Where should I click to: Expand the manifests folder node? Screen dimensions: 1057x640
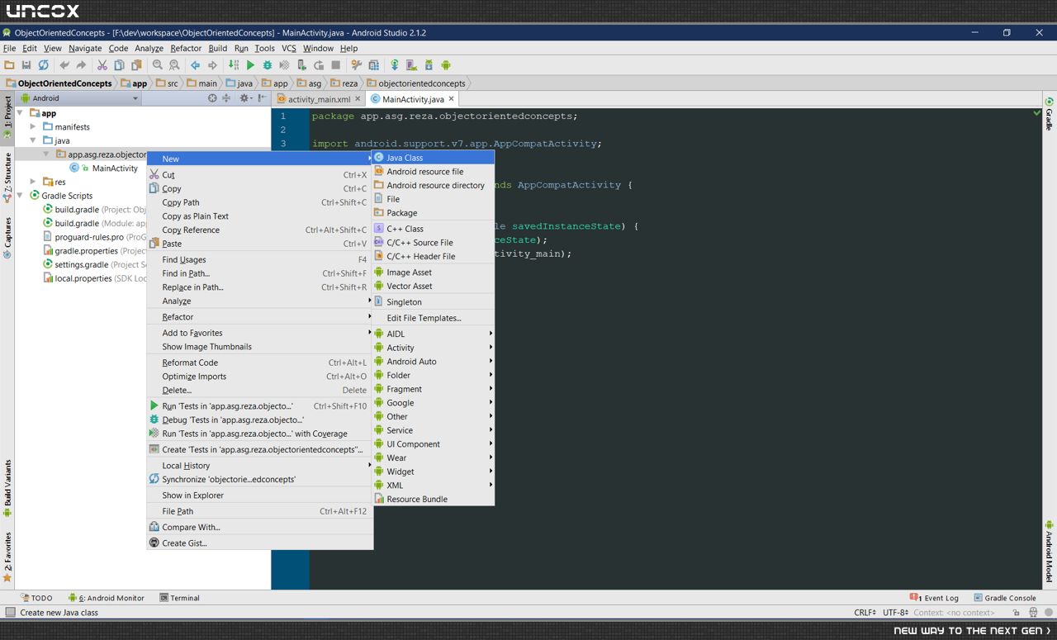click(33, 127)
